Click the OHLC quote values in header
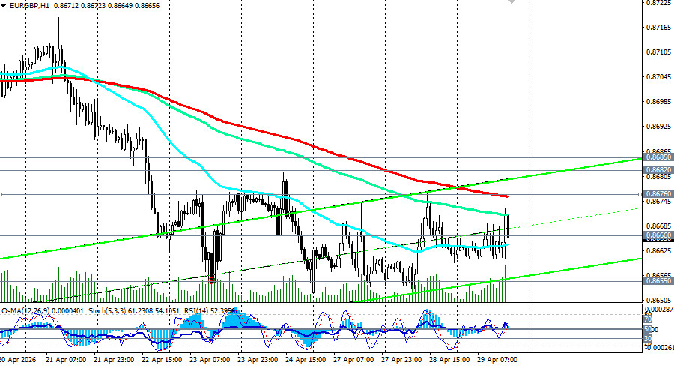The image size is (674, 368). (108, 6)
